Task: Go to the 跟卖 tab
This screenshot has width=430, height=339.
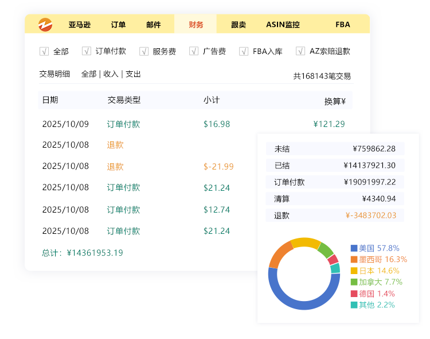Action: pos(239,25)
